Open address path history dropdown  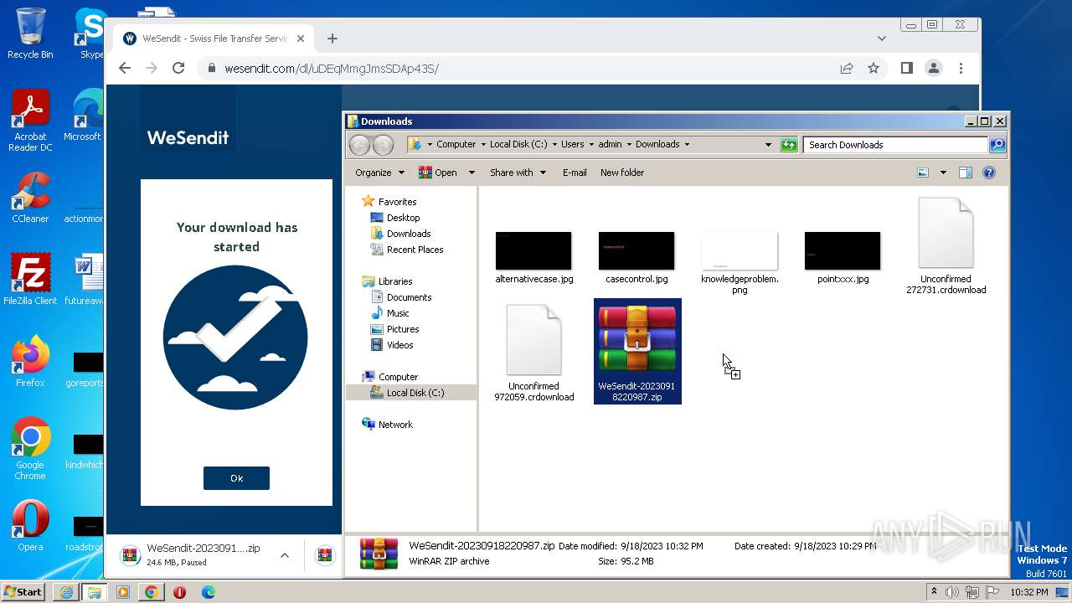768,145
